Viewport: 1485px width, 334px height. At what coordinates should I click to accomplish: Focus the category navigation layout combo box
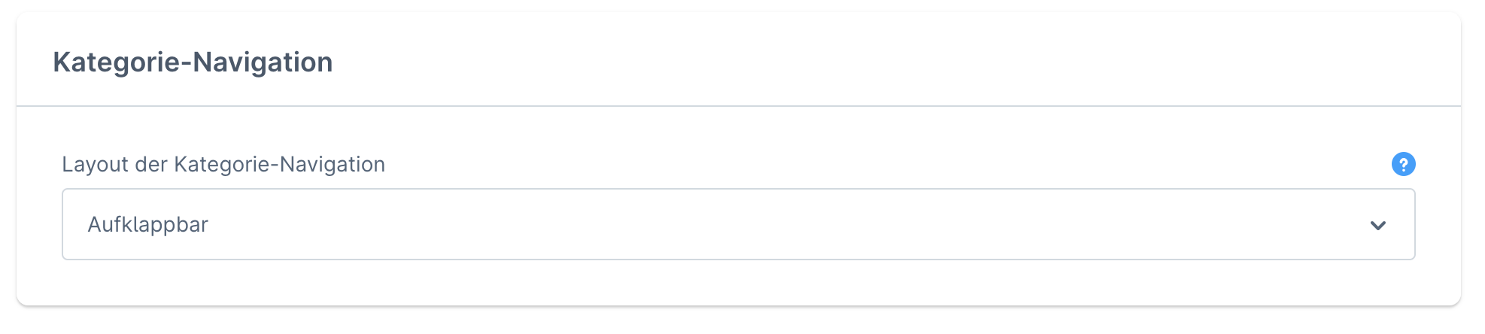[x=737, y=224]
